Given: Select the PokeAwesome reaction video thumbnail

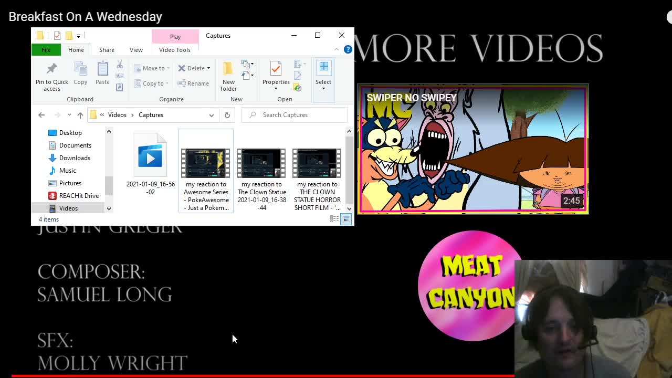Looking at the screenshot, I should tap(205, 163).
